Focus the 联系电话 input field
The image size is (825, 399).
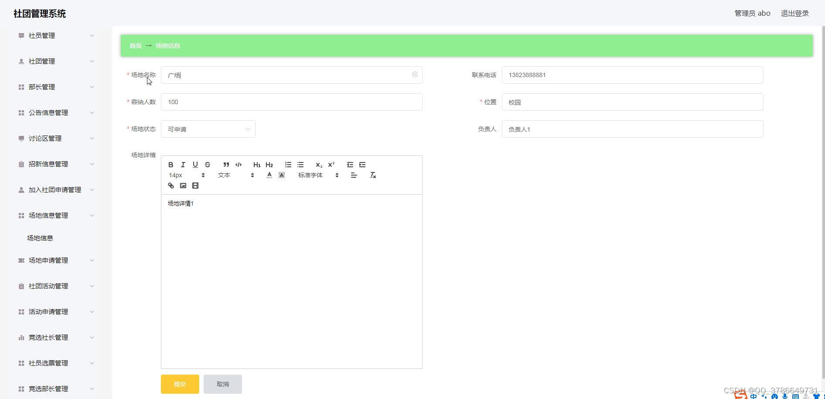pyautogui.click(x=632, y=75)
